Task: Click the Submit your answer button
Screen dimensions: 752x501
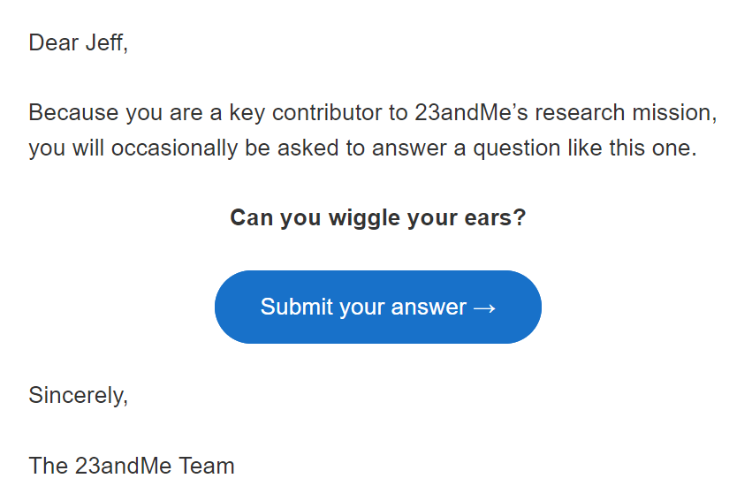Action: coord(377,307)
